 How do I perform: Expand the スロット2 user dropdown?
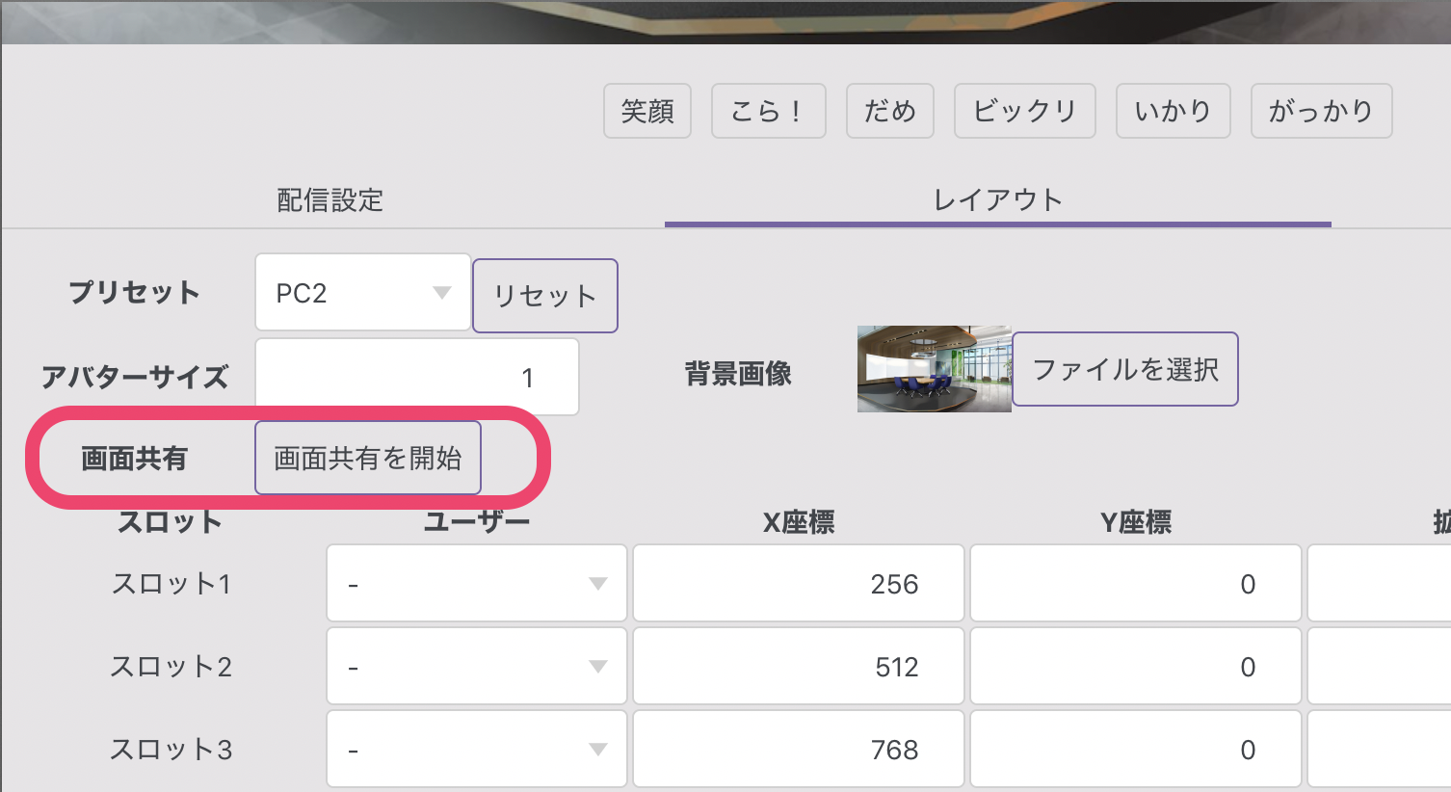point(476,667)
